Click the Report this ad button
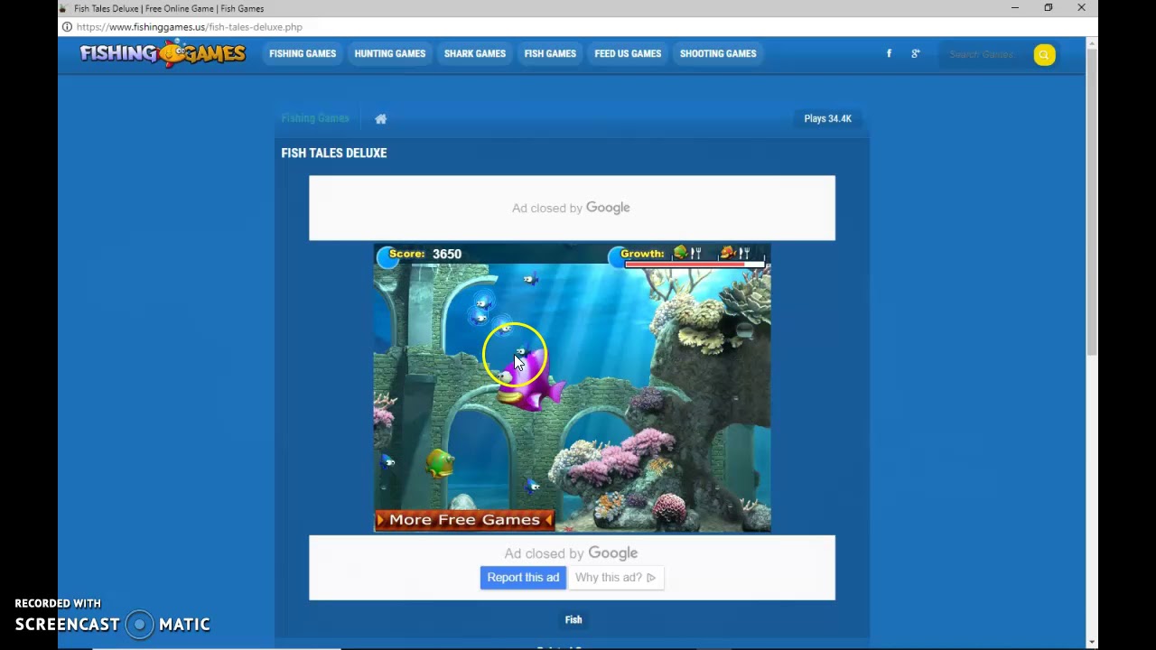This screenshot has width=1156, height=650. click(x=523, y=578)
